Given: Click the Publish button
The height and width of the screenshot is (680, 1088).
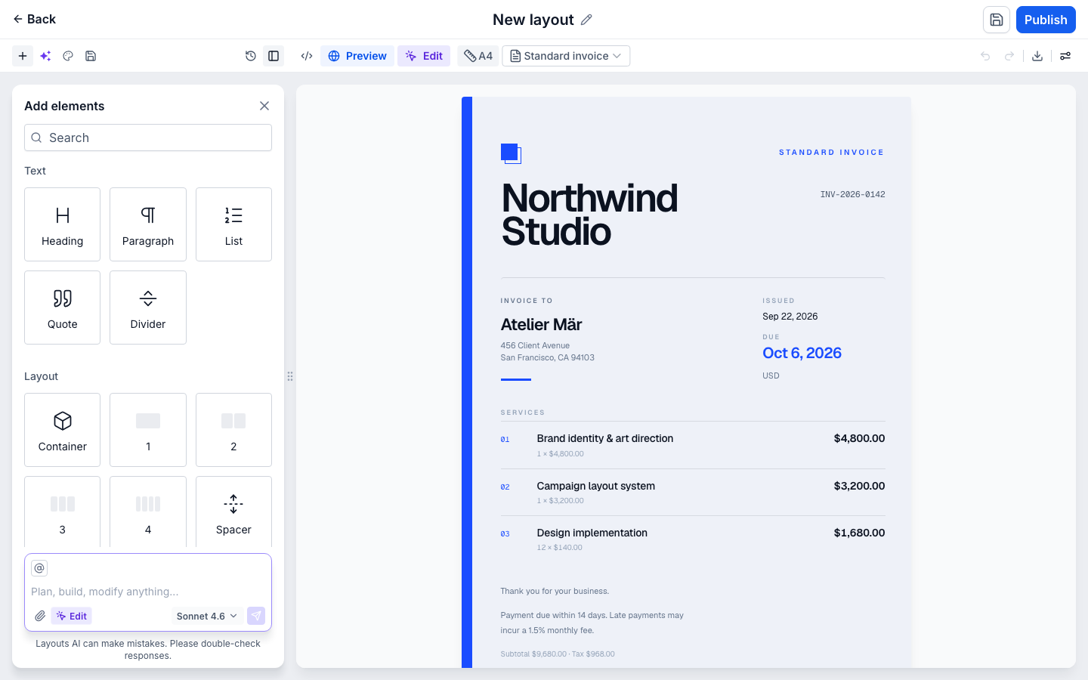Looking at the screenshot, I should tap(1046, 20).
